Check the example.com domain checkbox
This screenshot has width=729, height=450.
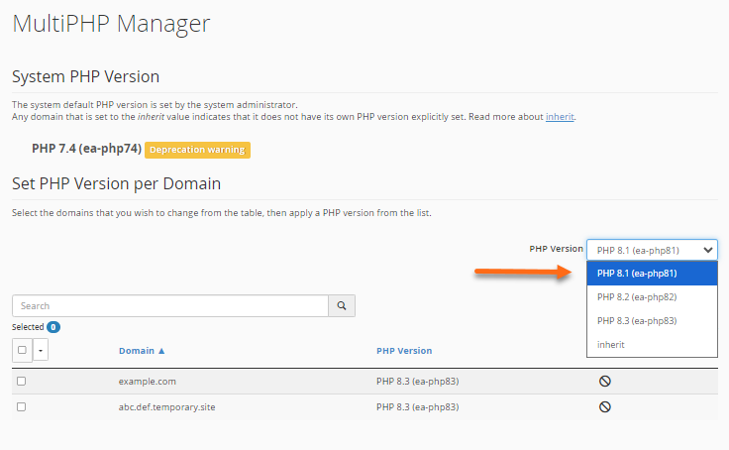(x=22, y=381)
